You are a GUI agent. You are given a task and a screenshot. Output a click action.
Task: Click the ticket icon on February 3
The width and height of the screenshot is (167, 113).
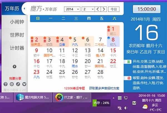pyautogui.click(x=45, y=41)
